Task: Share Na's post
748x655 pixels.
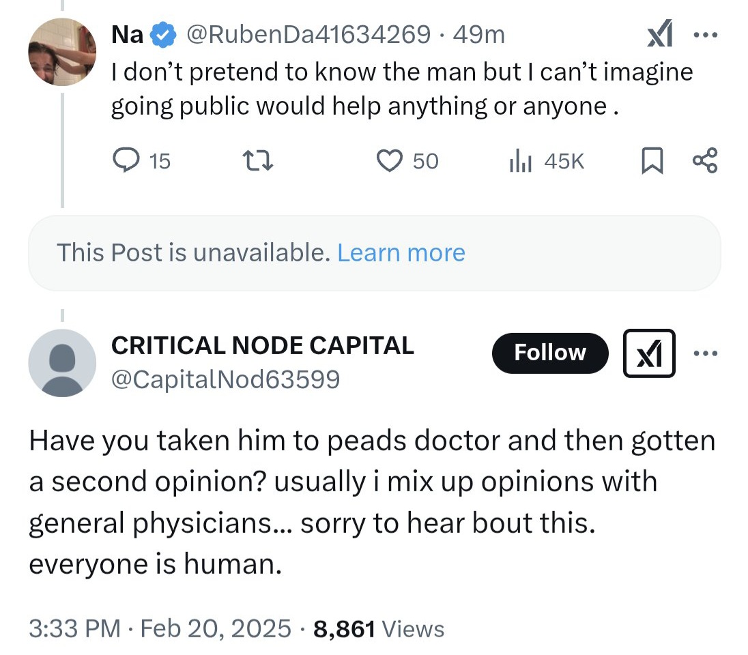Action: (704, 161)
